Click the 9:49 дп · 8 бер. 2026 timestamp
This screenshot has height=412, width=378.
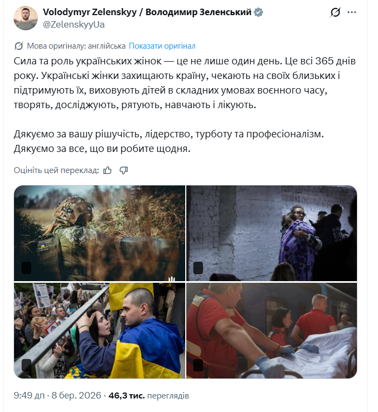[57, 395]
